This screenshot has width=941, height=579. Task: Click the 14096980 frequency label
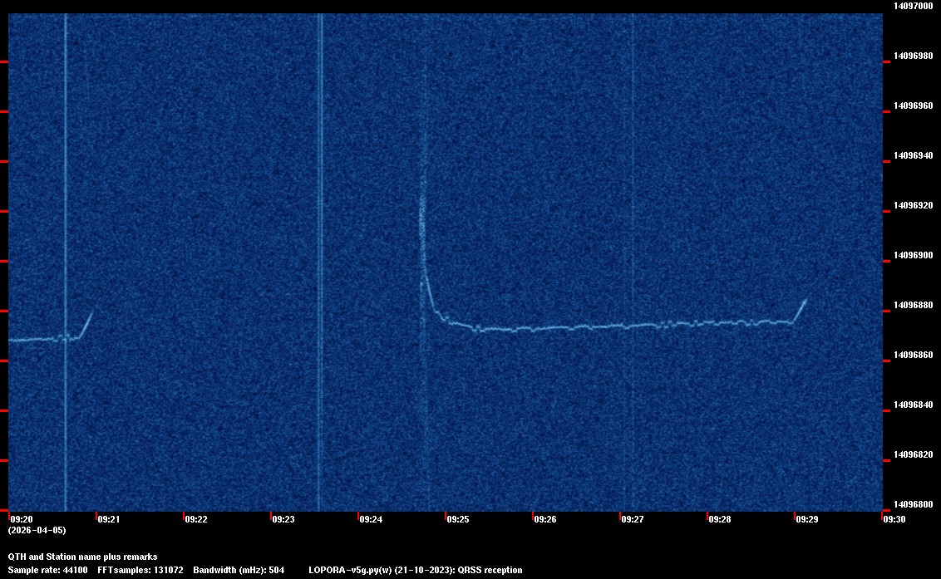(914, 56)
